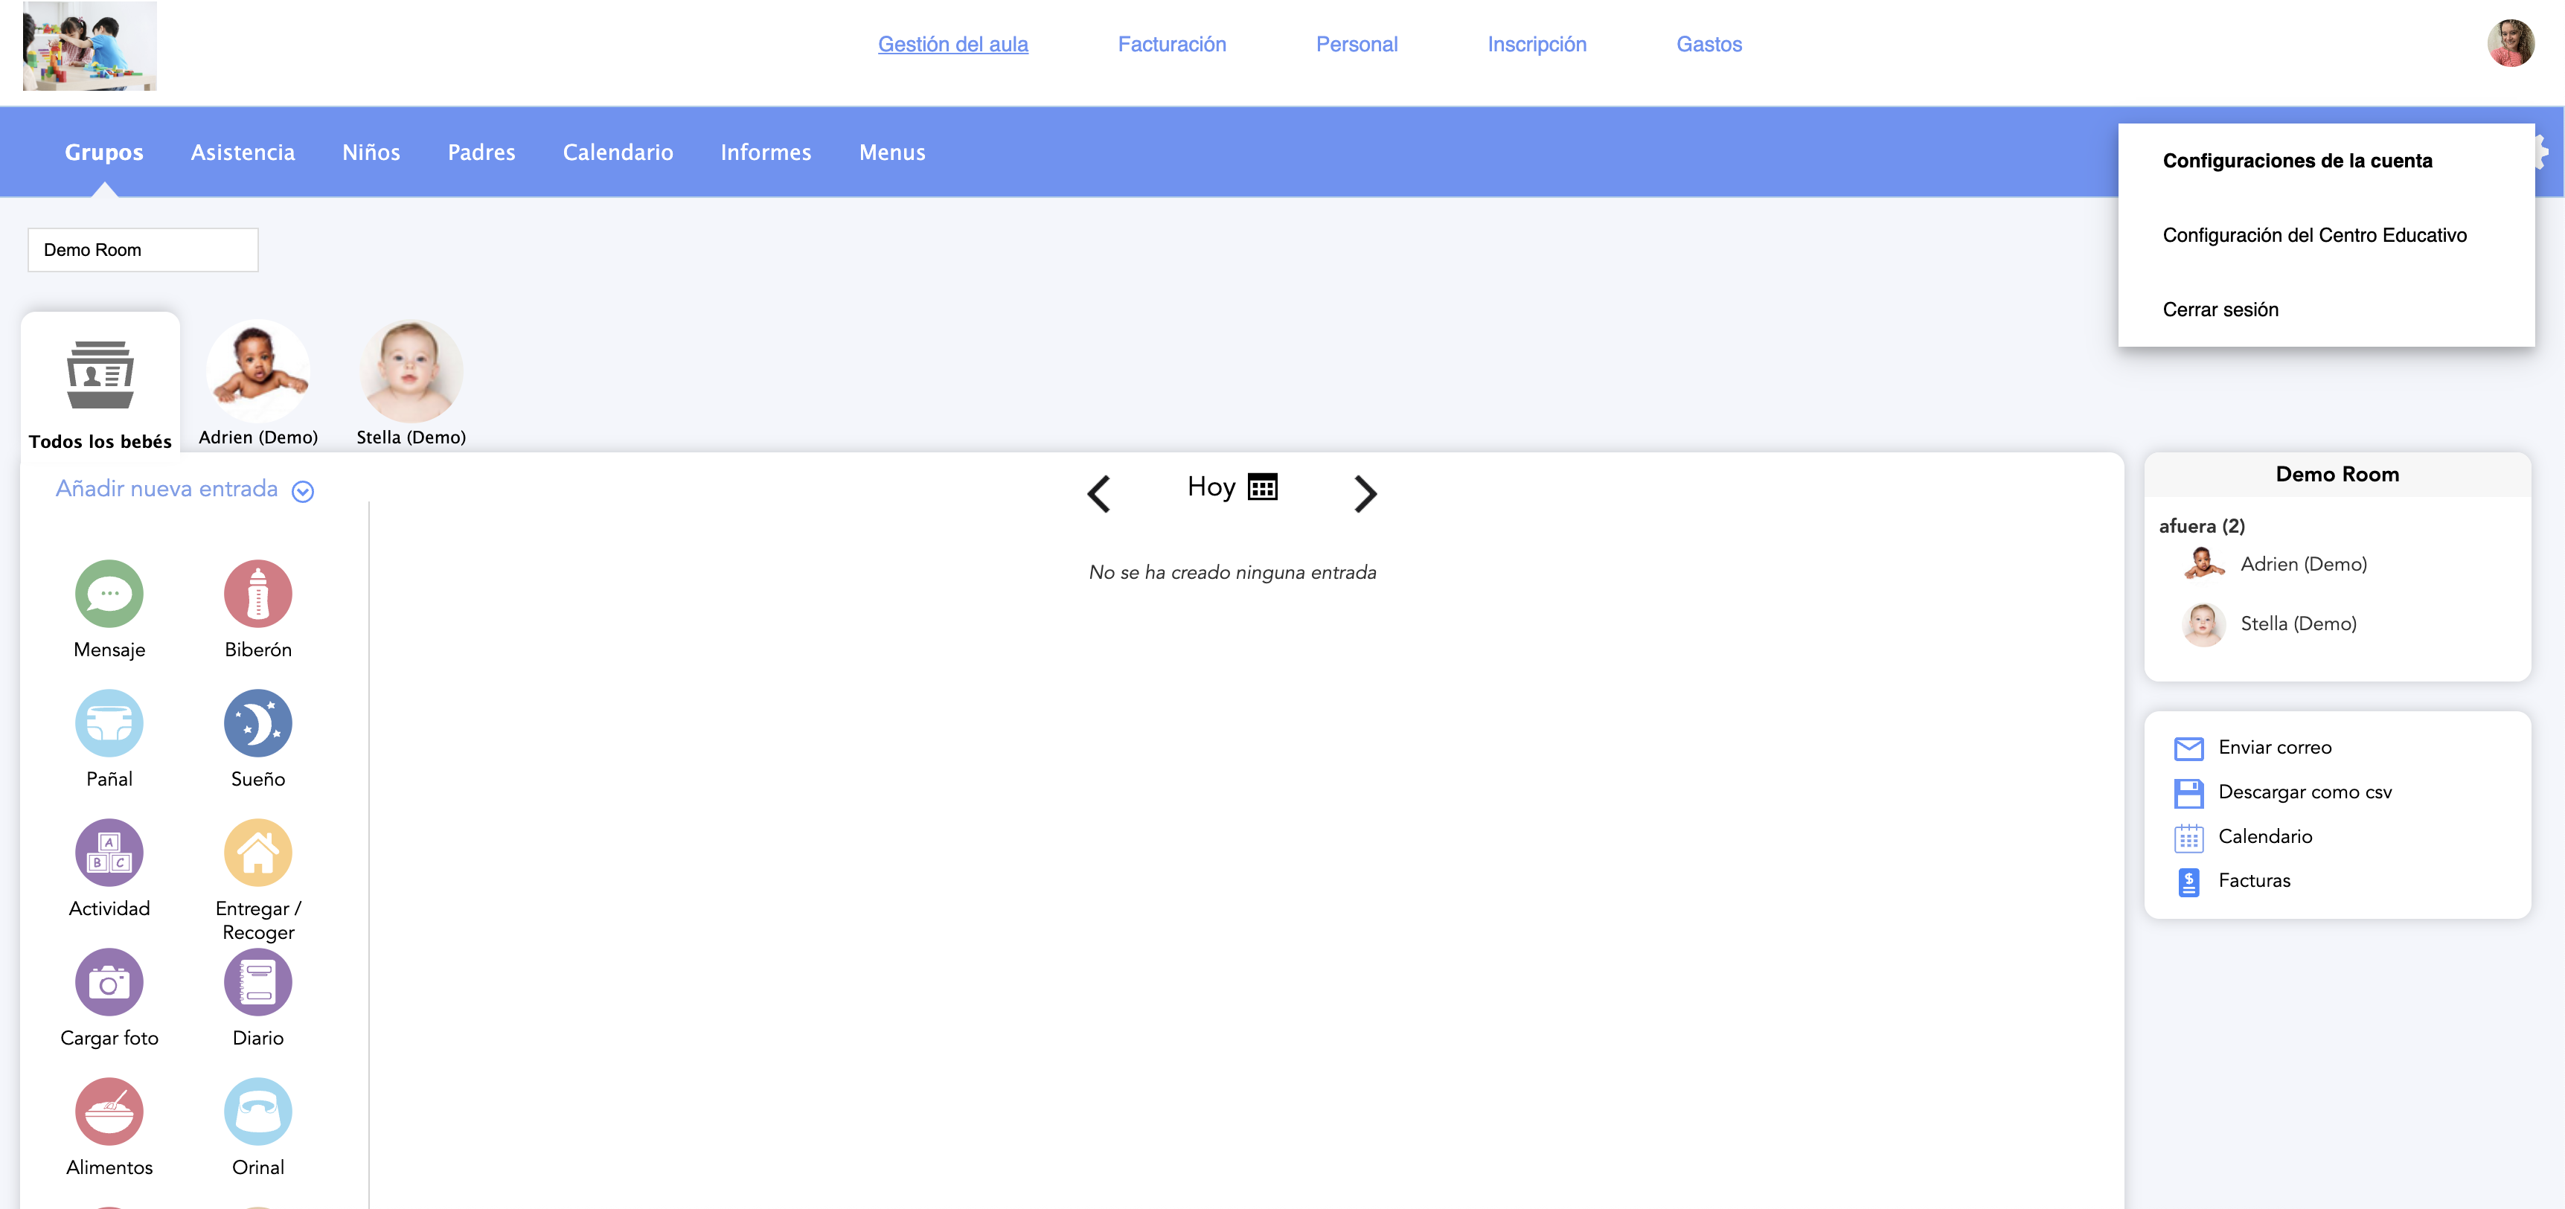The width and height of the screenshot is (2565, 1209).
Task: Select the Pañal diaper icon
Action: pos(109,723)
